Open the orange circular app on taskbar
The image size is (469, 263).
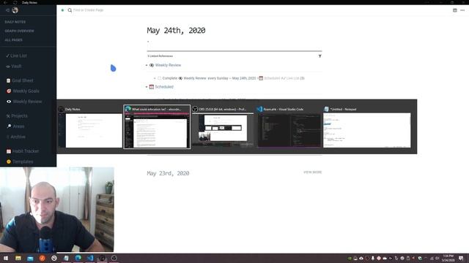point(43,258)
